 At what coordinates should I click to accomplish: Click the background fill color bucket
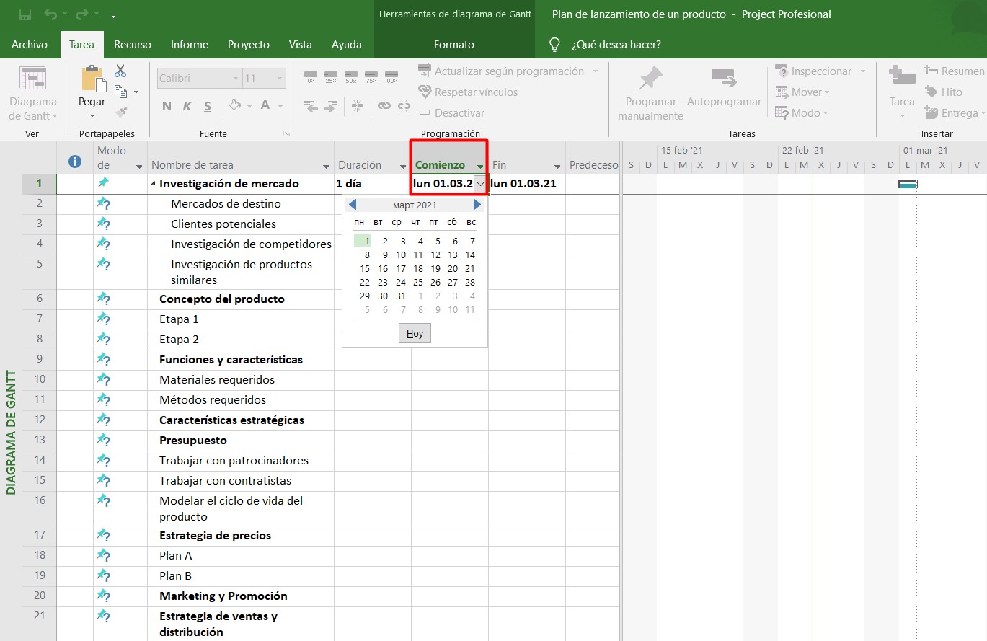[x=234, y=105]
